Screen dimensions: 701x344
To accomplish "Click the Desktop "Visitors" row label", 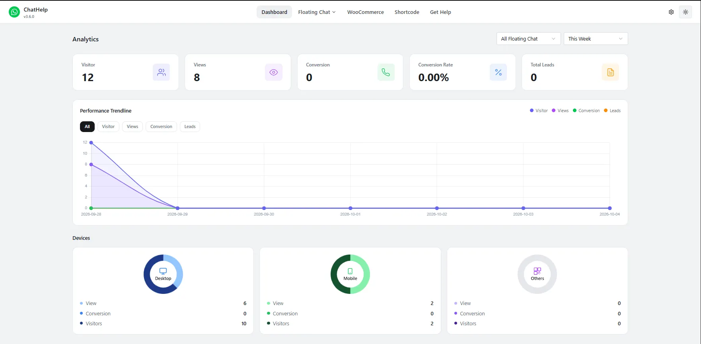I will (94, 324).
